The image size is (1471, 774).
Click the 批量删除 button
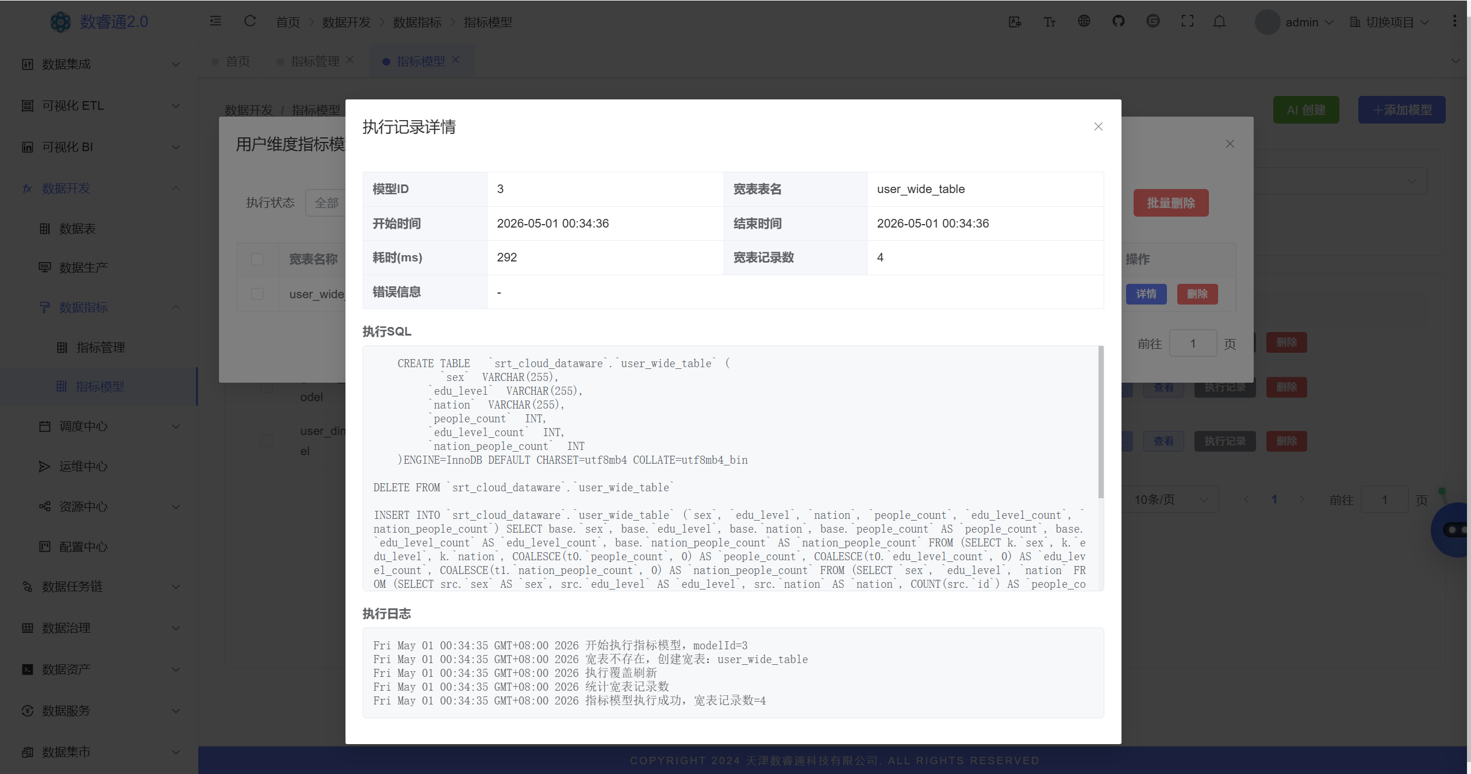coord(1171,203)
